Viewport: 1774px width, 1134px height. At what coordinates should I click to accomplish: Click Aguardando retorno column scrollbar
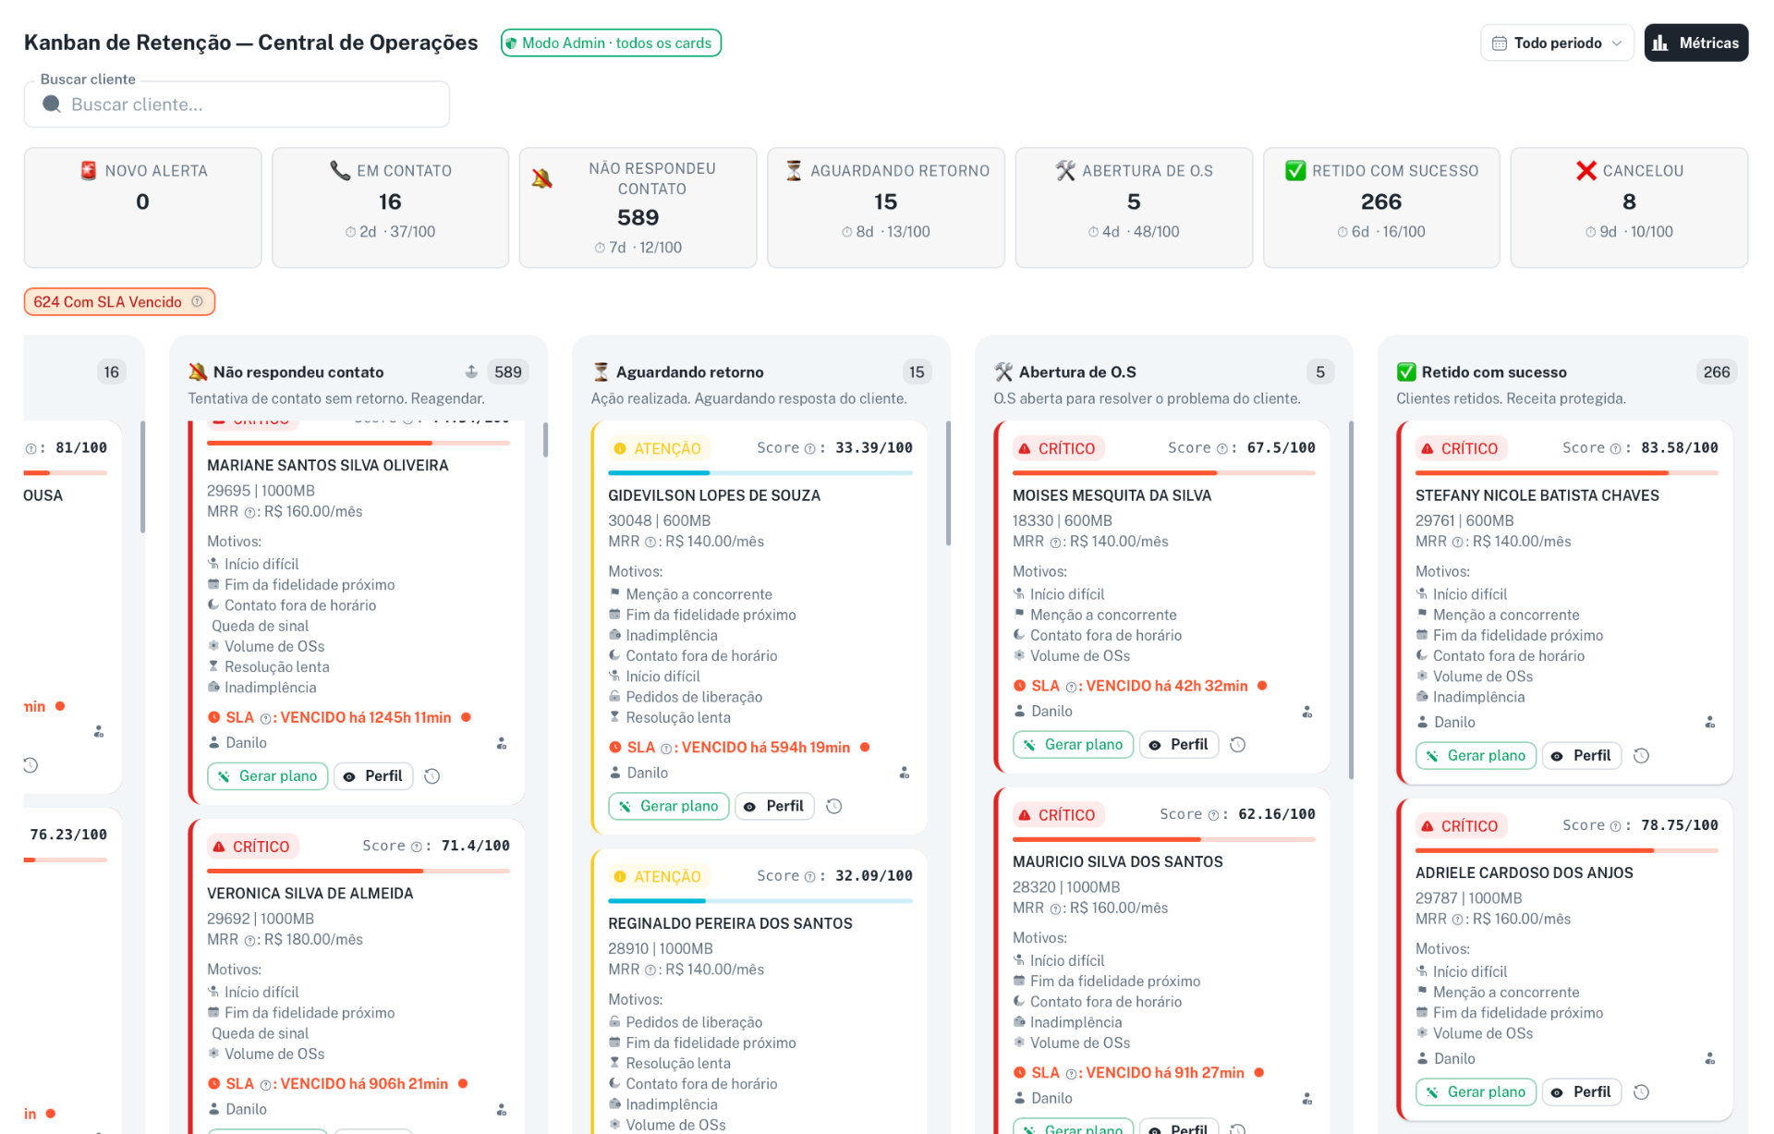tap(948, 483)
